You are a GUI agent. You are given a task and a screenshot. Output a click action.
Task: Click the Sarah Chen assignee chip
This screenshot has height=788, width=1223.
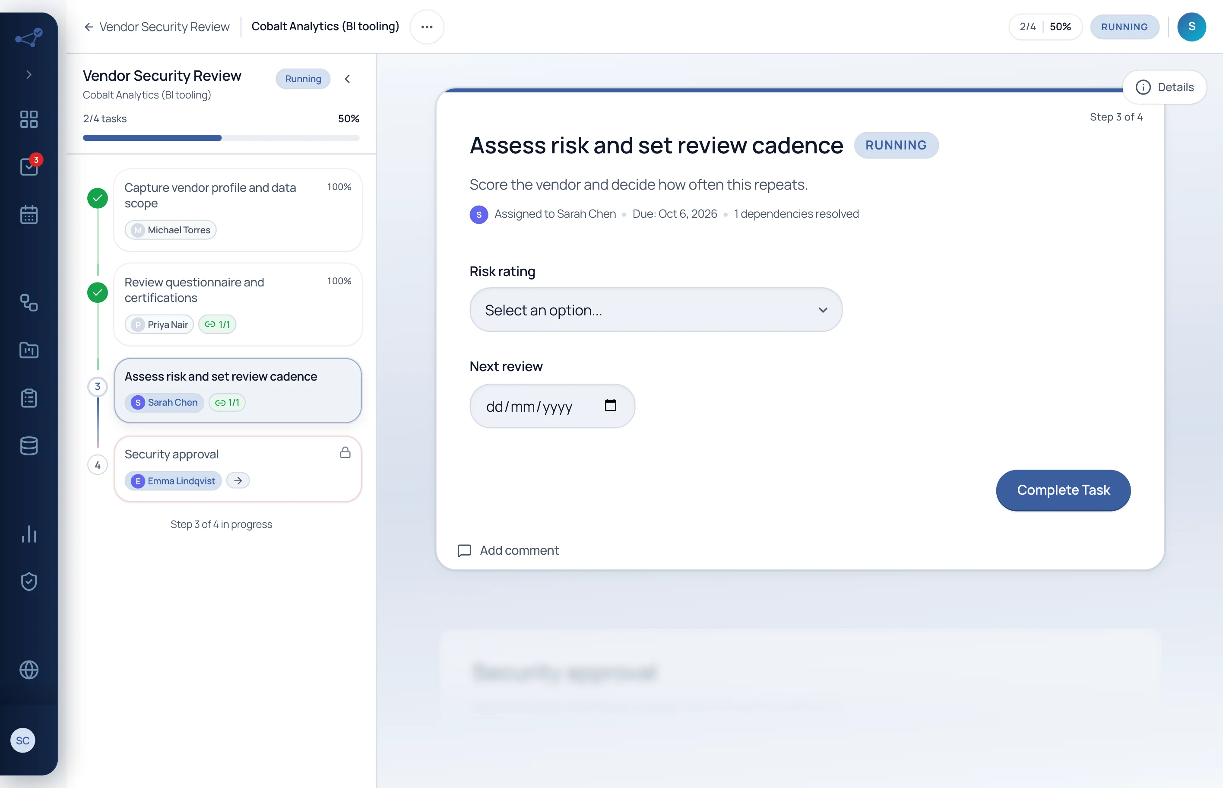[164, 402]
